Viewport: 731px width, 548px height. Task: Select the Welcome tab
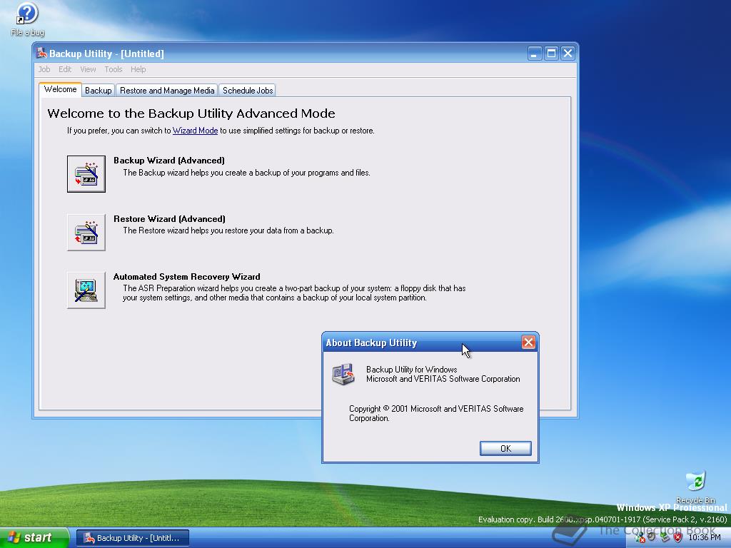(x=60, y=89)
